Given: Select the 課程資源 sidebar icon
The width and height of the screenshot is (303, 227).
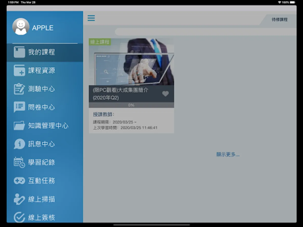Looking at the screenshot, I should [x=20, y=71].
